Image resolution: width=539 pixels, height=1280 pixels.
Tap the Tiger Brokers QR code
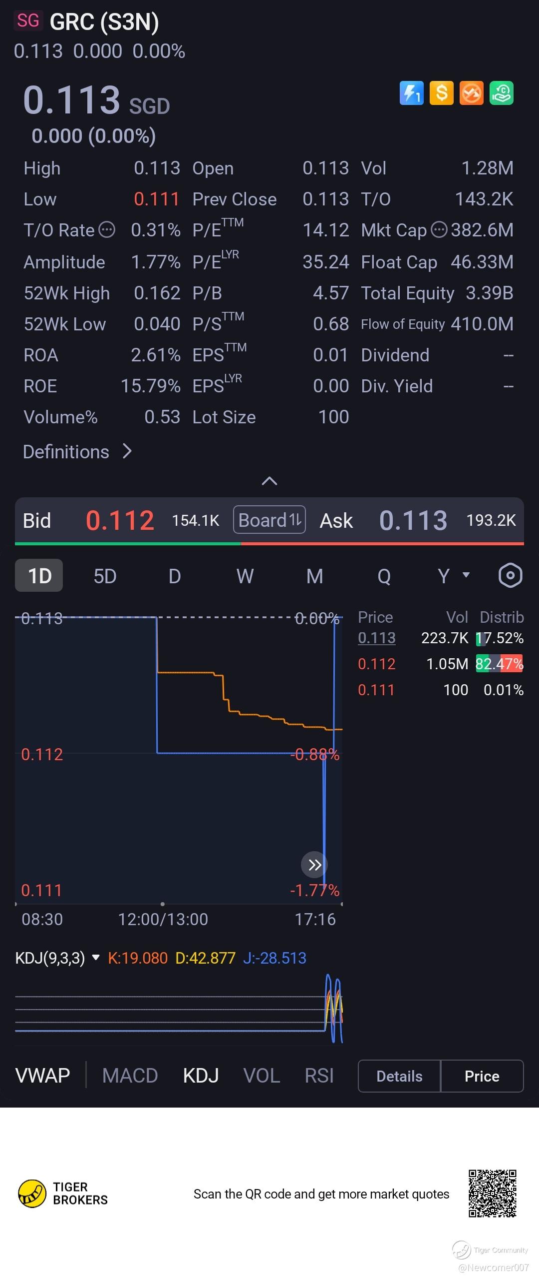coord(492,1194)
